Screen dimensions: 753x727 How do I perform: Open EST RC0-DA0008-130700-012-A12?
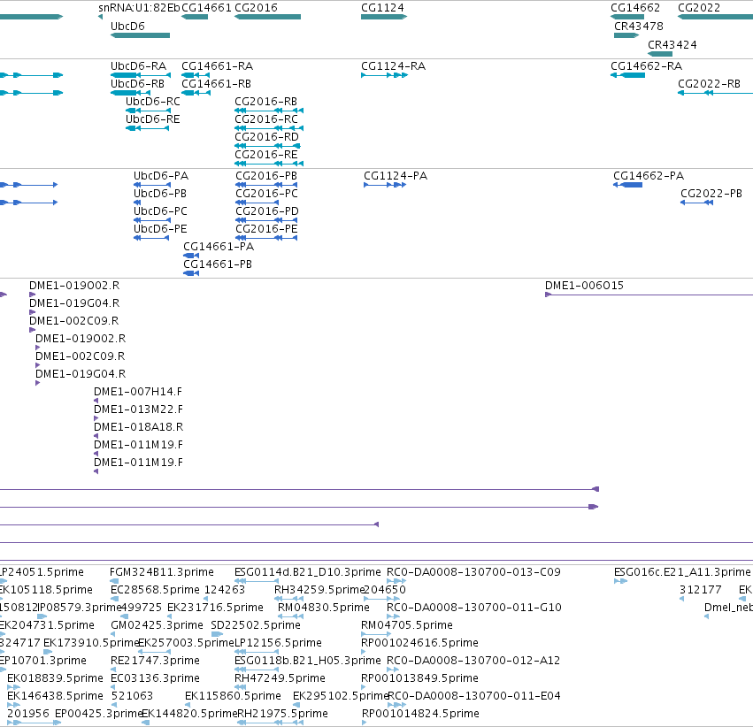tap(473, 661)
